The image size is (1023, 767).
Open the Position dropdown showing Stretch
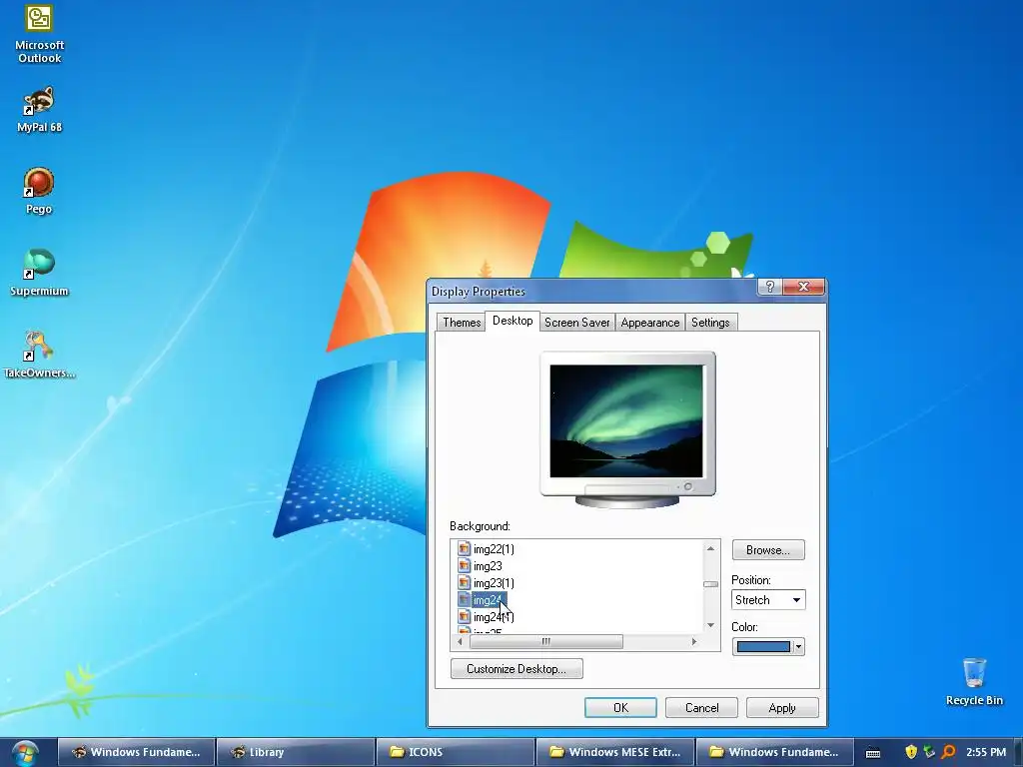point(768,600)
